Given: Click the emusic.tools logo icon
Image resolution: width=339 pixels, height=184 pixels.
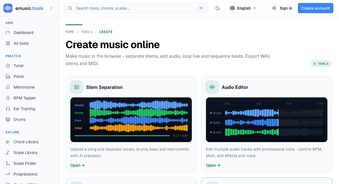Looking at the screenshot, I should [x=8, y=8].
